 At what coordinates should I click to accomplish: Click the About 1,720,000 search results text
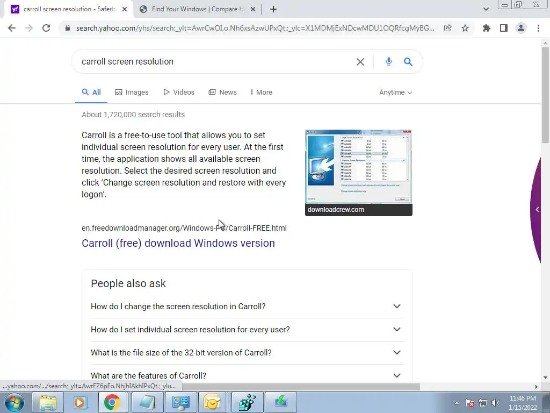point(133,115)
